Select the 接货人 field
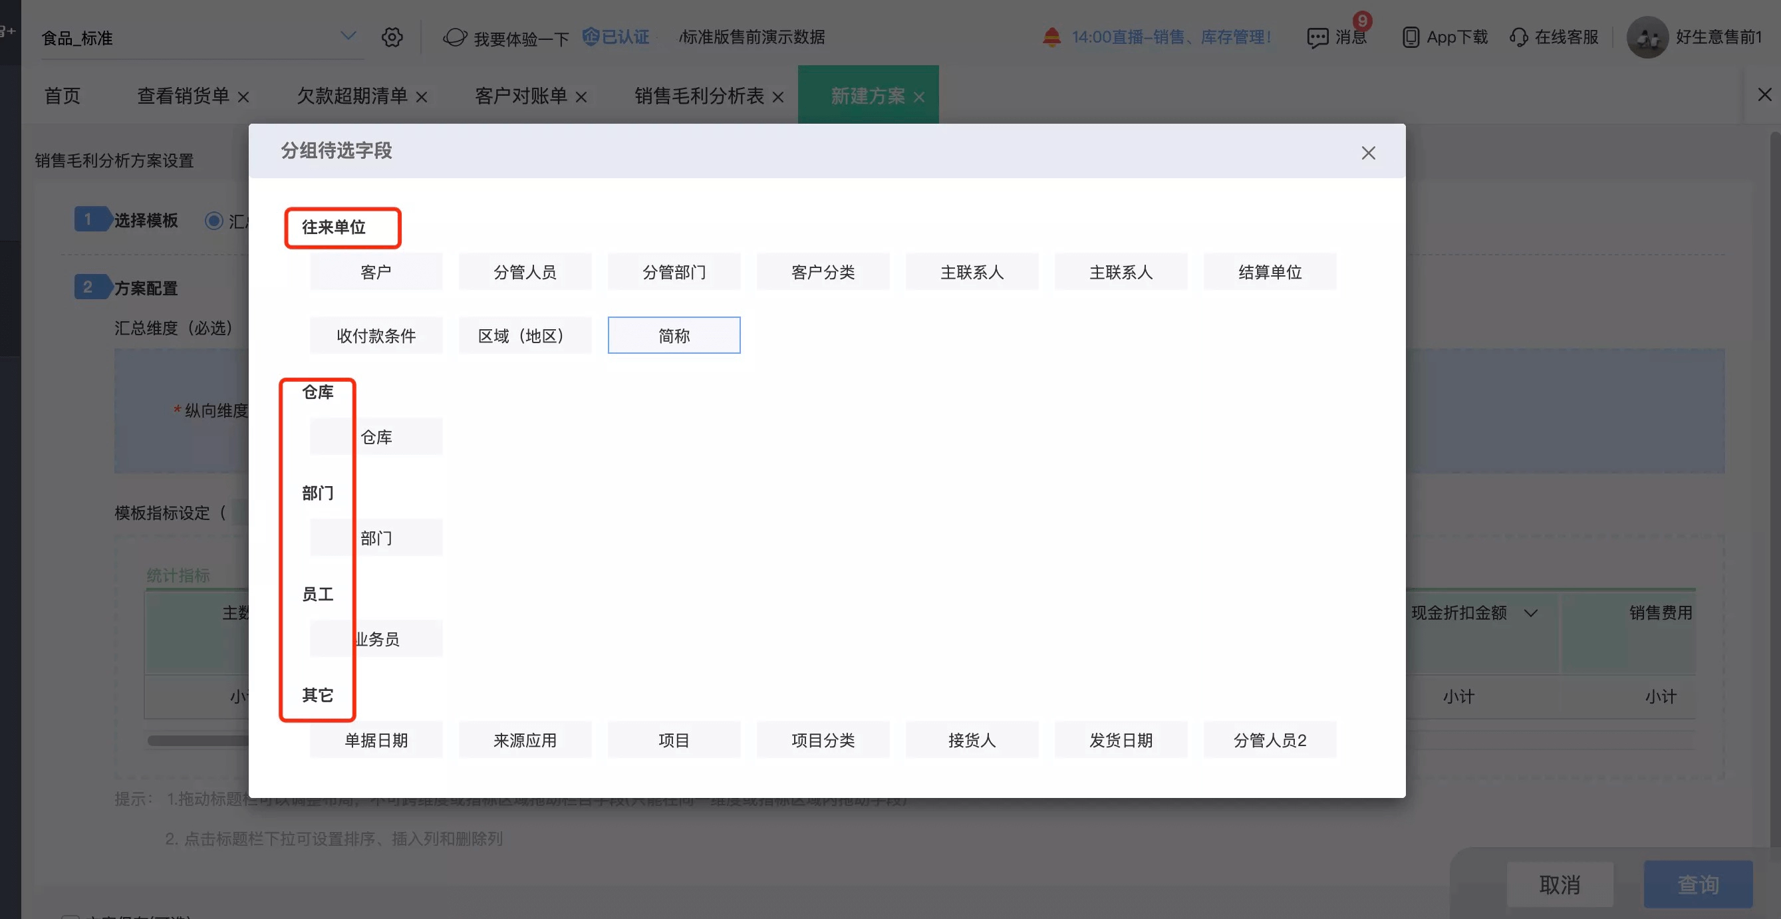1781x919 pixels. point(972,740)
